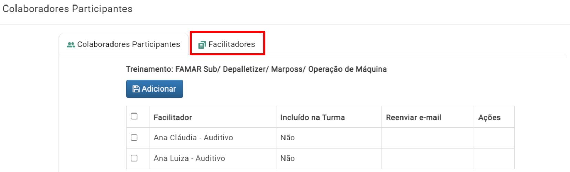Click the Reenviar e-mail column header
The image size is (570, 172).
tap(413, 117)
